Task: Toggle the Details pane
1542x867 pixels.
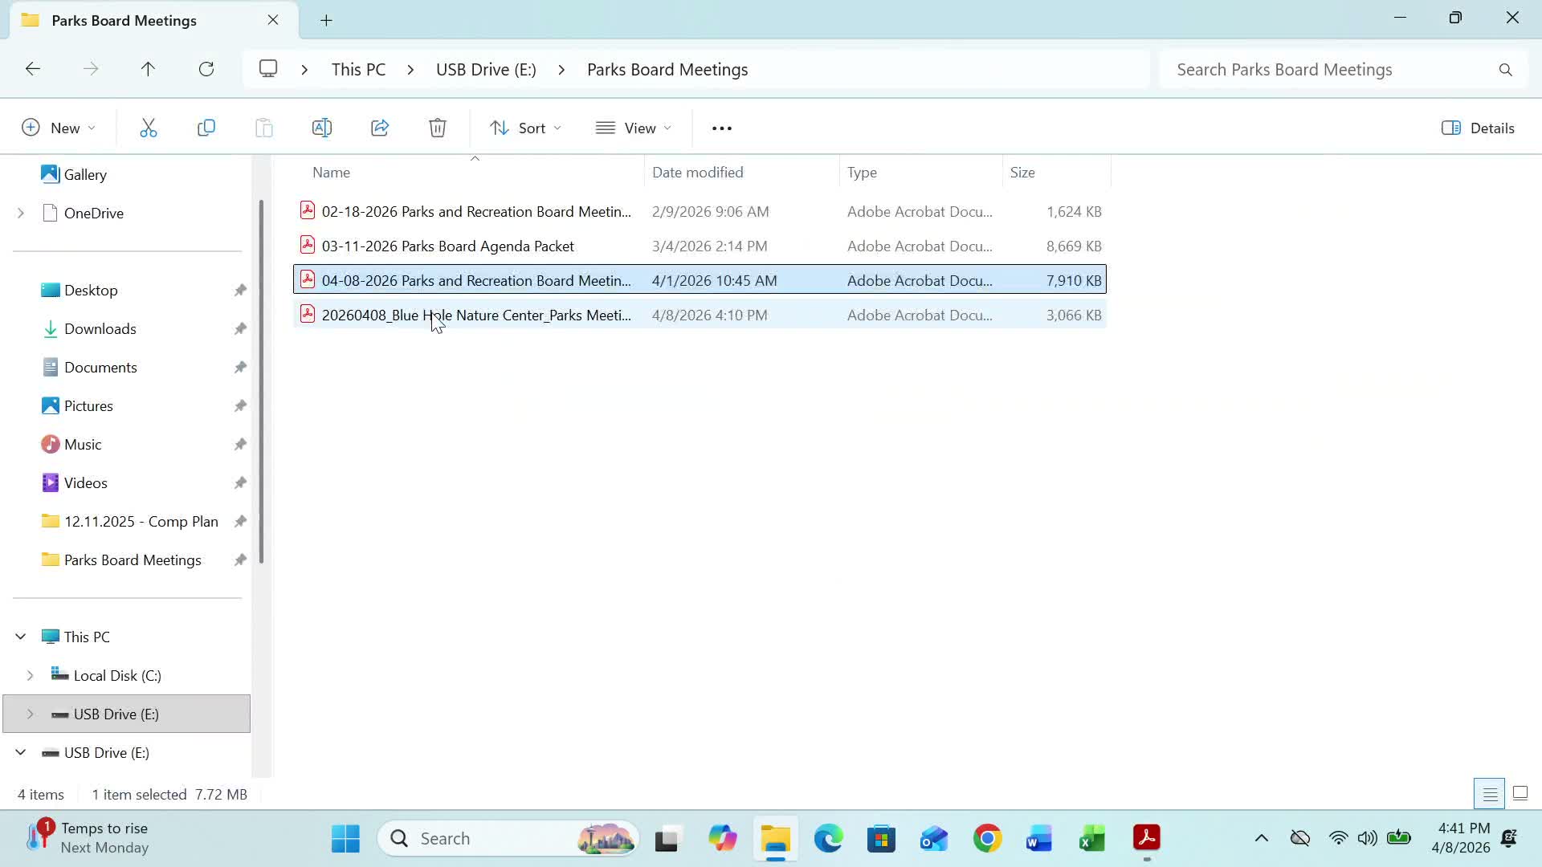Action: pos(1479,128)
